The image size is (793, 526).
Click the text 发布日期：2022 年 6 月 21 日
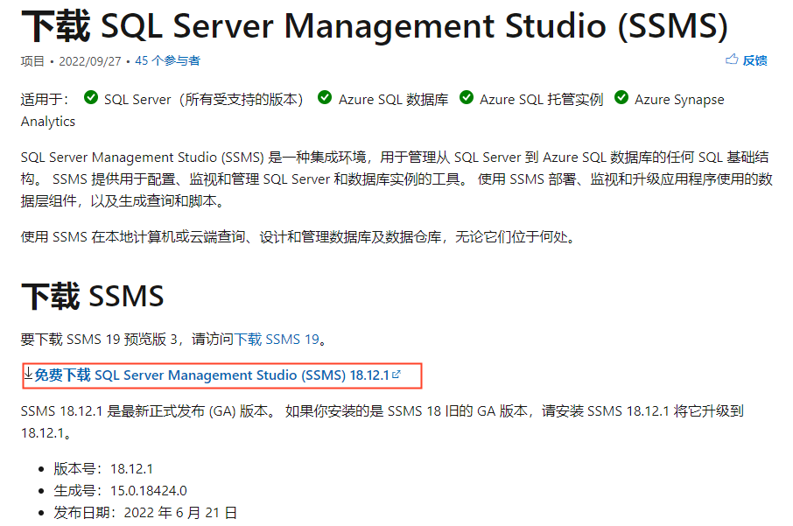pyautogui.click(x=145, y=512)
